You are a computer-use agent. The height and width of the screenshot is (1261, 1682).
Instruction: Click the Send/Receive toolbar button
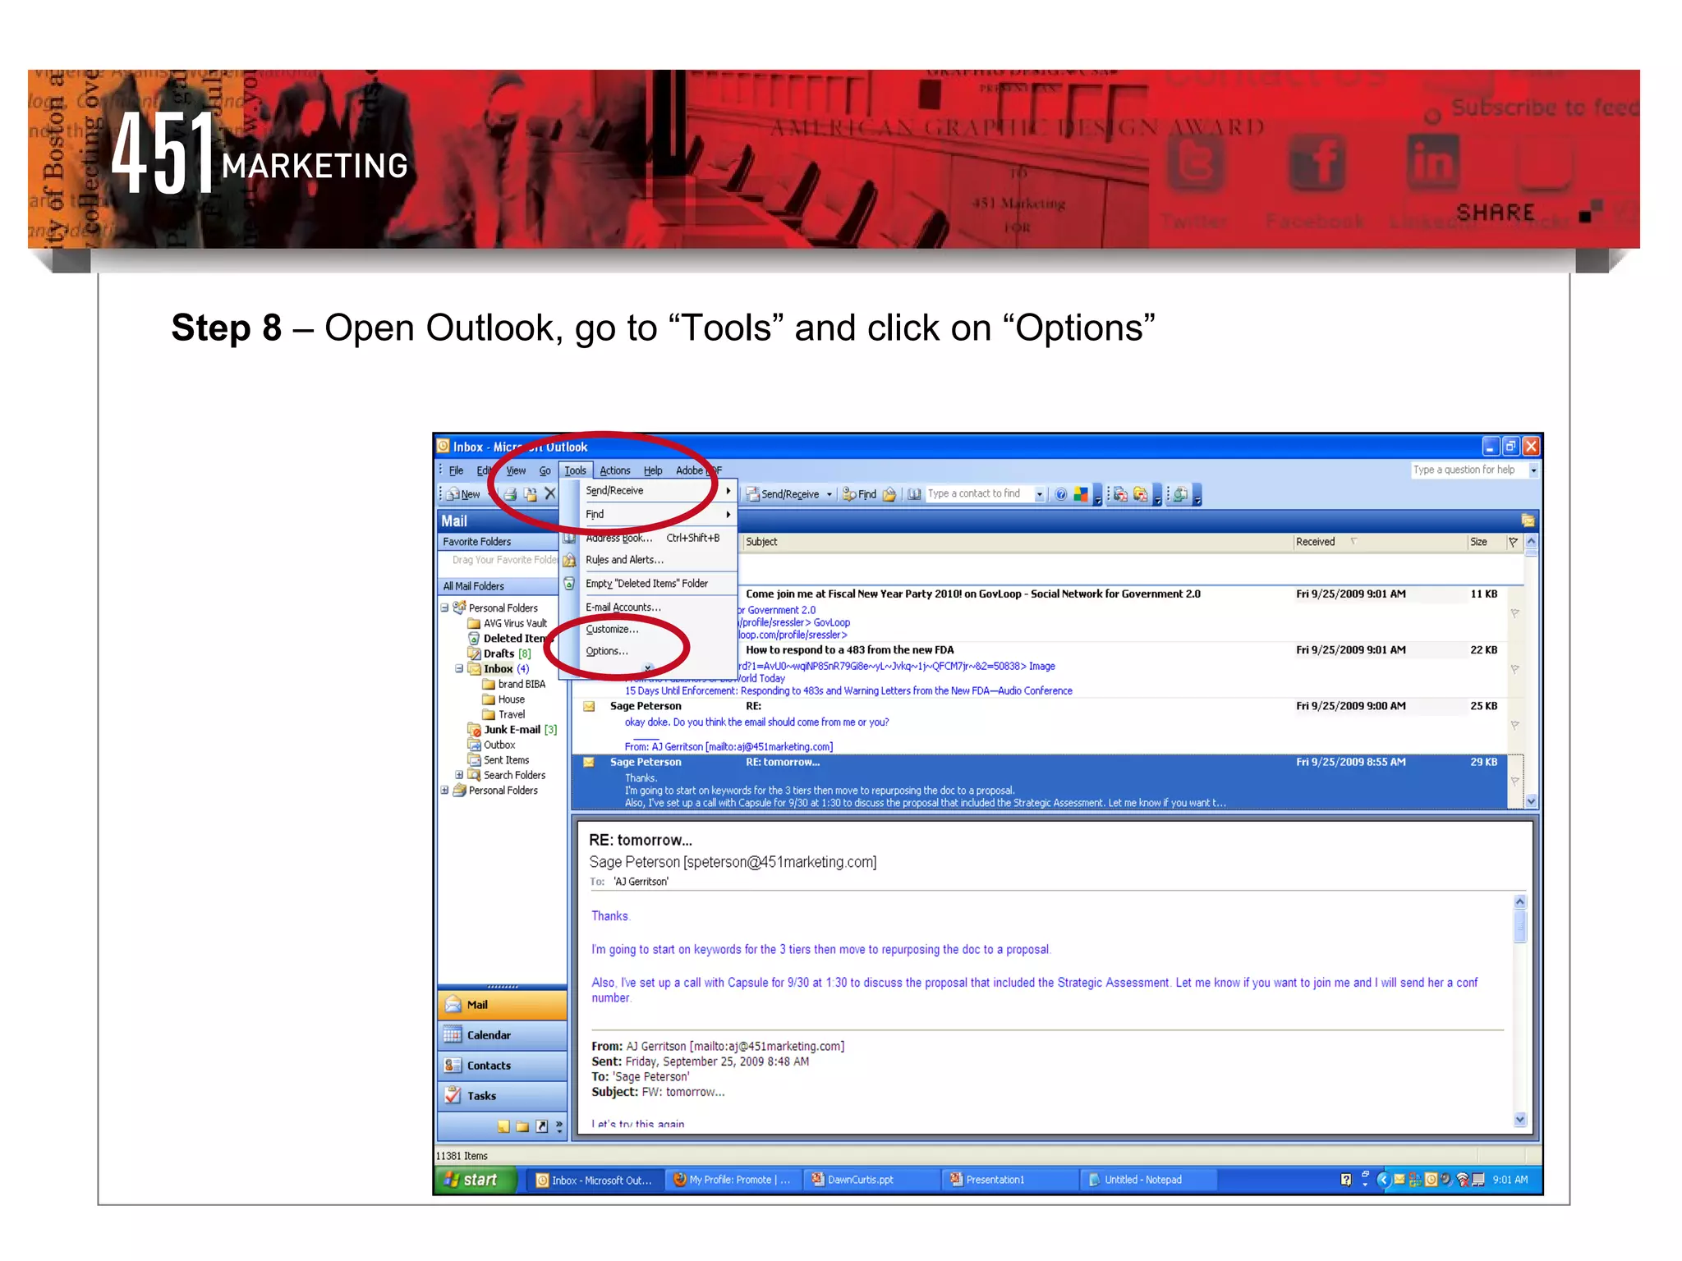[x=783, y=494]
